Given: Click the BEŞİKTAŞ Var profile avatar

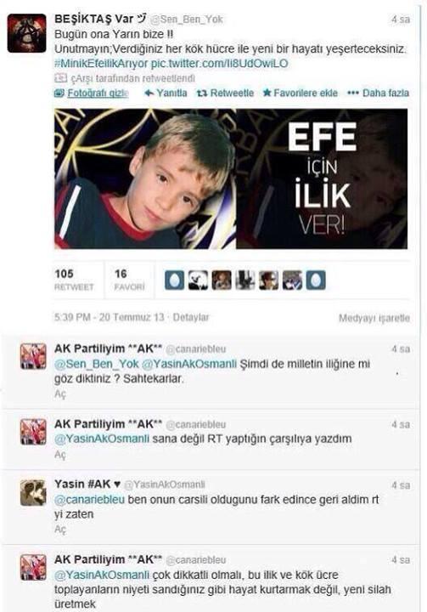Looking at the screenshot, I should [x=26, y=33].
